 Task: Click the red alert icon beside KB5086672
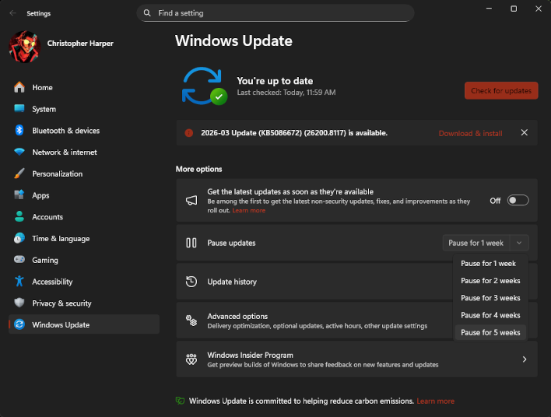coord(189,133)
